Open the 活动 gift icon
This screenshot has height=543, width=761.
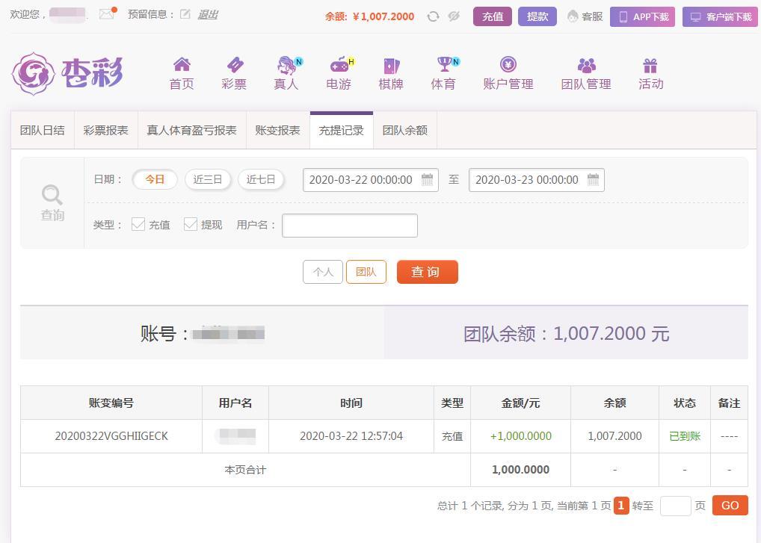tap(650, 66)
